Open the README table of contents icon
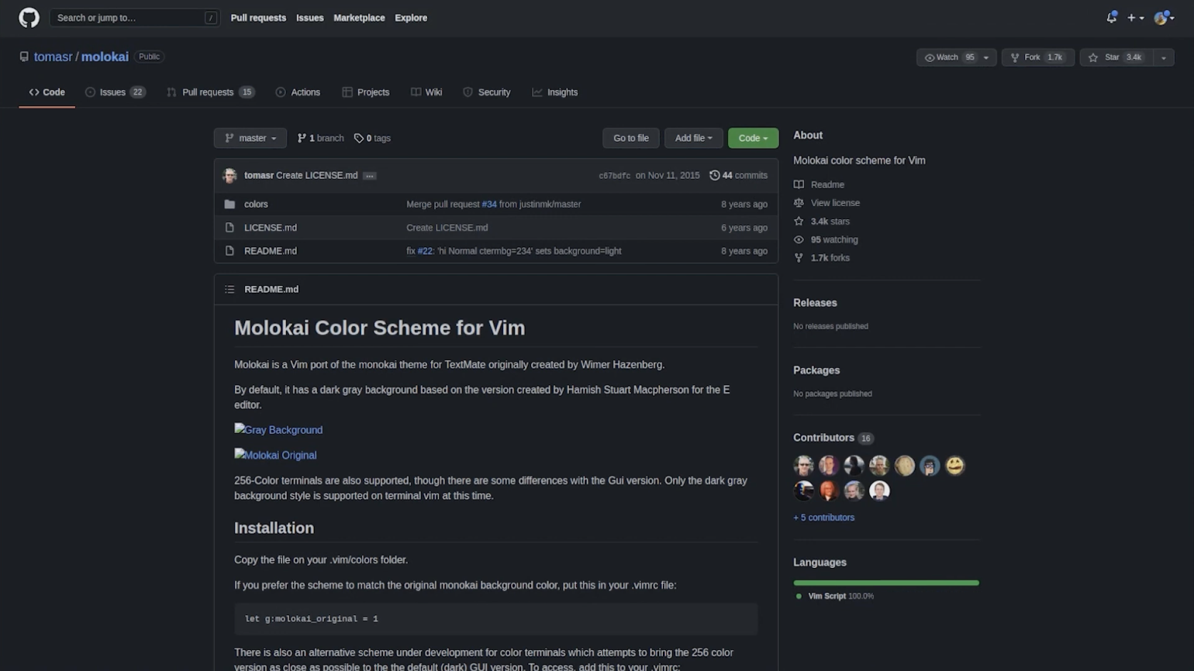Image resolution: width=1194 pixels, height=671 pixels. pos(229,289)
